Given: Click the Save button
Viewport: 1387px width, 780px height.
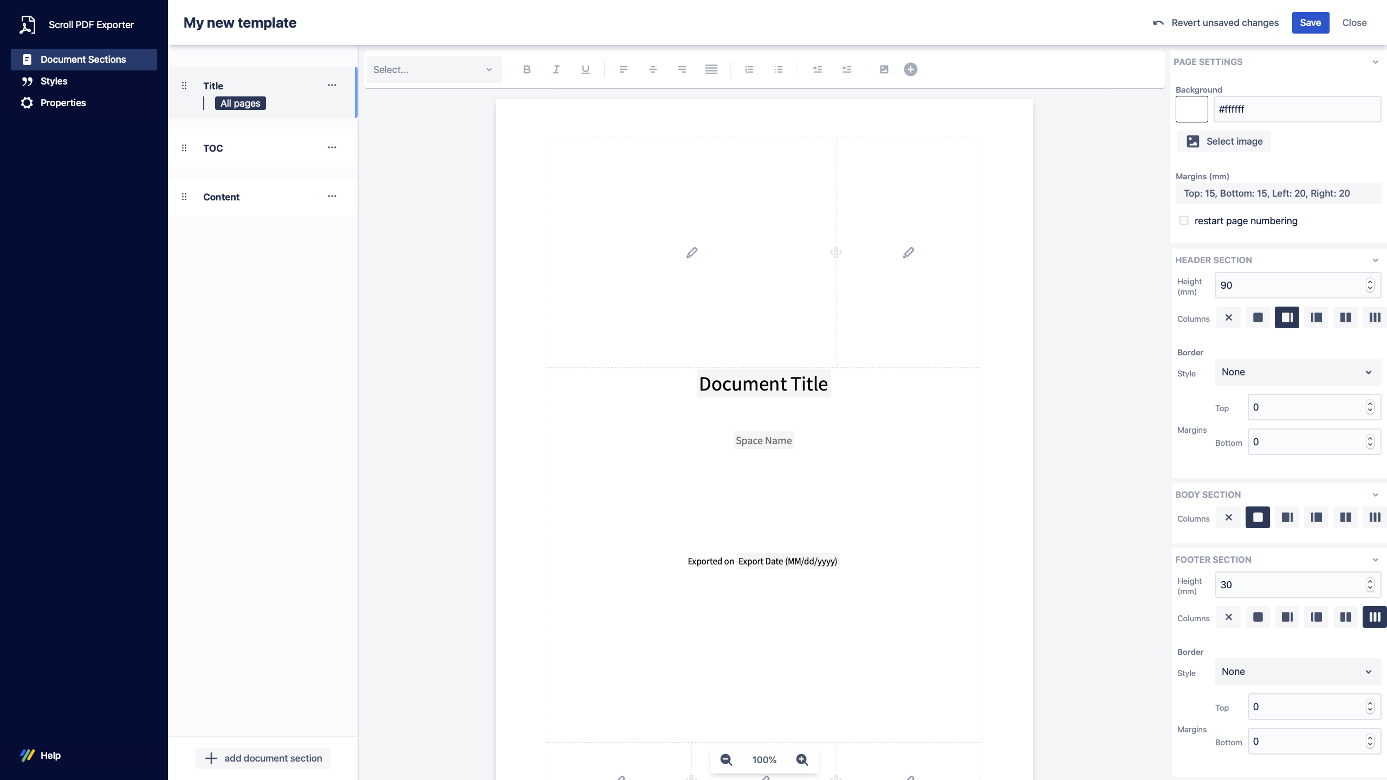Looking at the screenshot, I should click(x=1310, y=23).
